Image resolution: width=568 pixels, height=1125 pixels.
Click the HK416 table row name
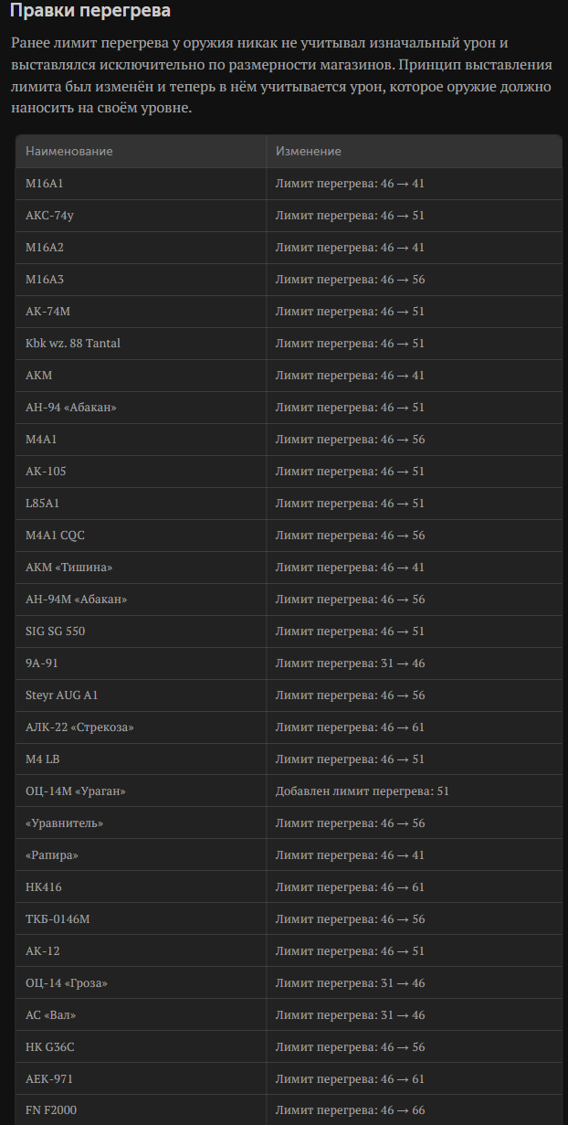(x=44, y=887)
